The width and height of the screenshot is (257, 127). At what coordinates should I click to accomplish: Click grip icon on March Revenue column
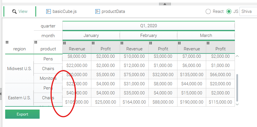point(179,43)
